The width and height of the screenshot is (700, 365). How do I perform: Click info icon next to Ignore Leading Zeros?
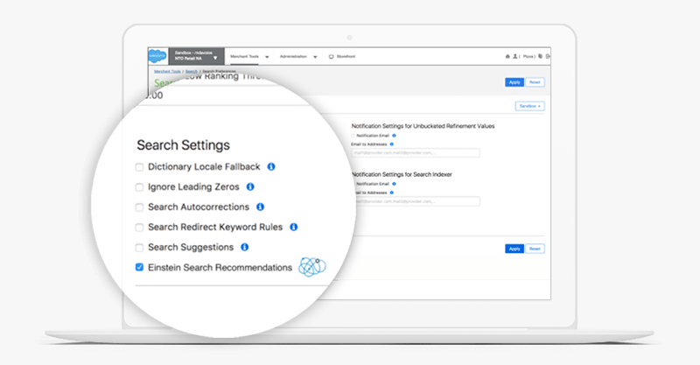point(250,186)
